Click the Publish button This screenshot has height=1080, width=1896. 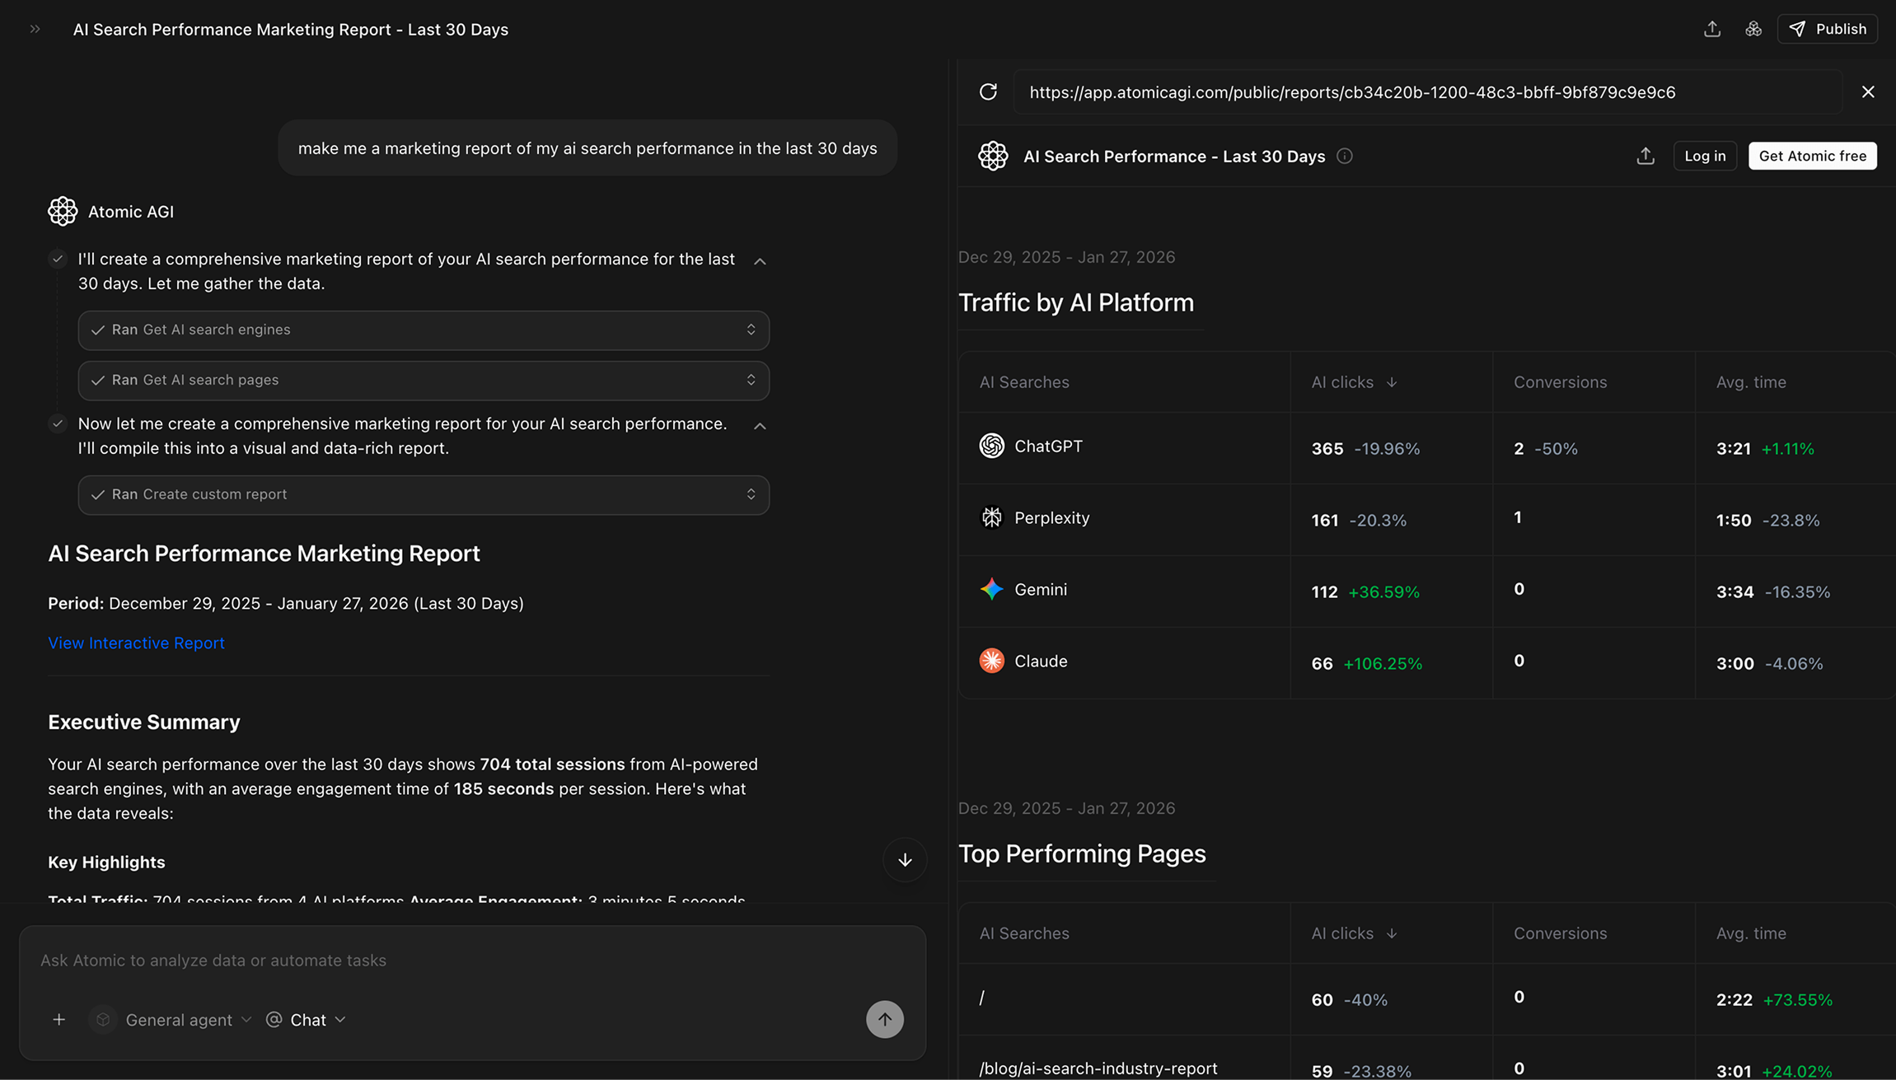[x=1828, y=29]
